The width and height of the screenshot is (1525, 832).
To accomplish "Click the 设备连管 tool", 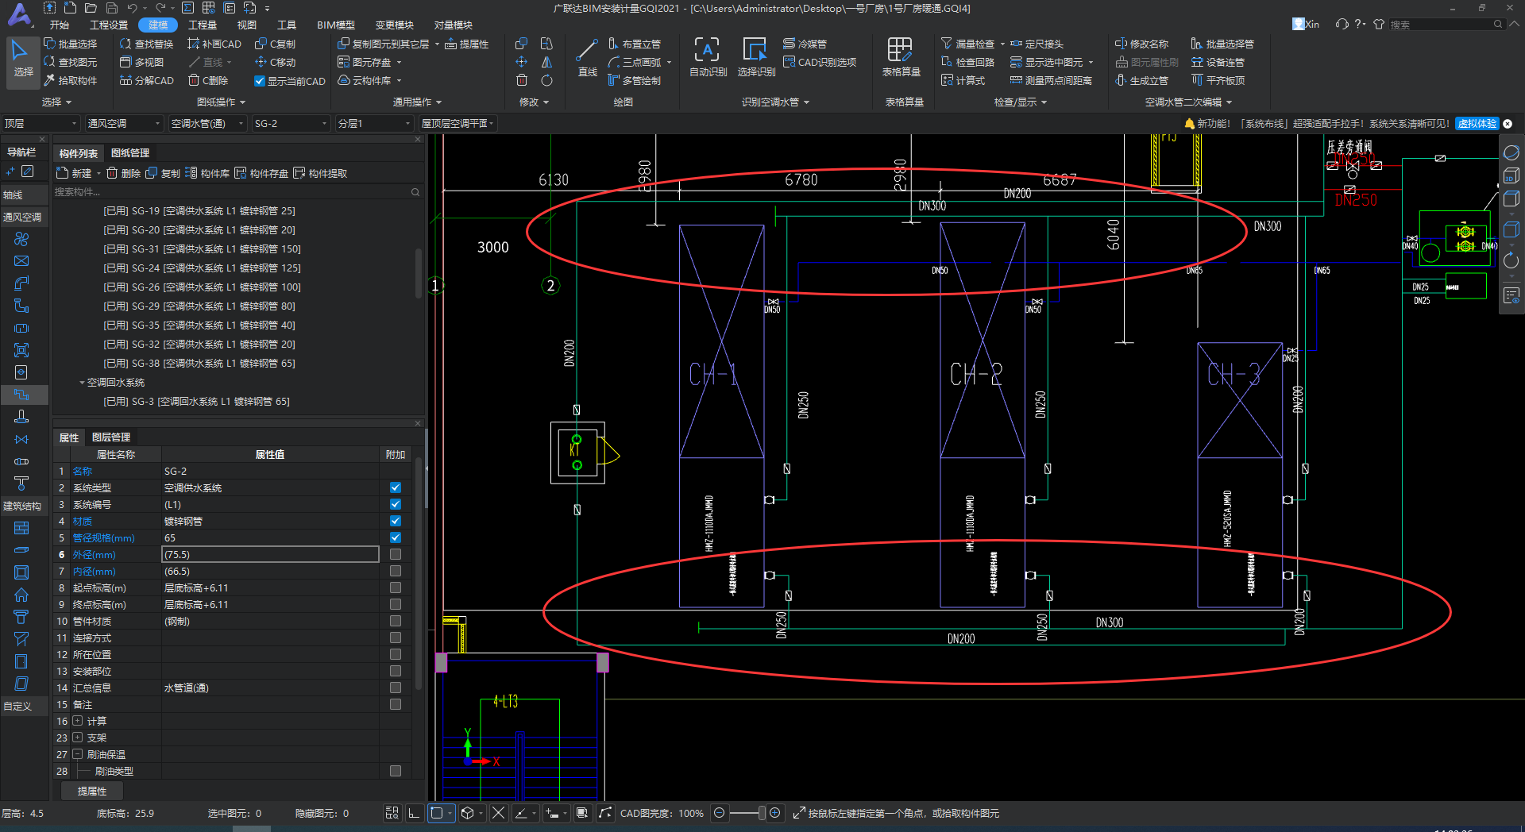I will pos(1218,62).
